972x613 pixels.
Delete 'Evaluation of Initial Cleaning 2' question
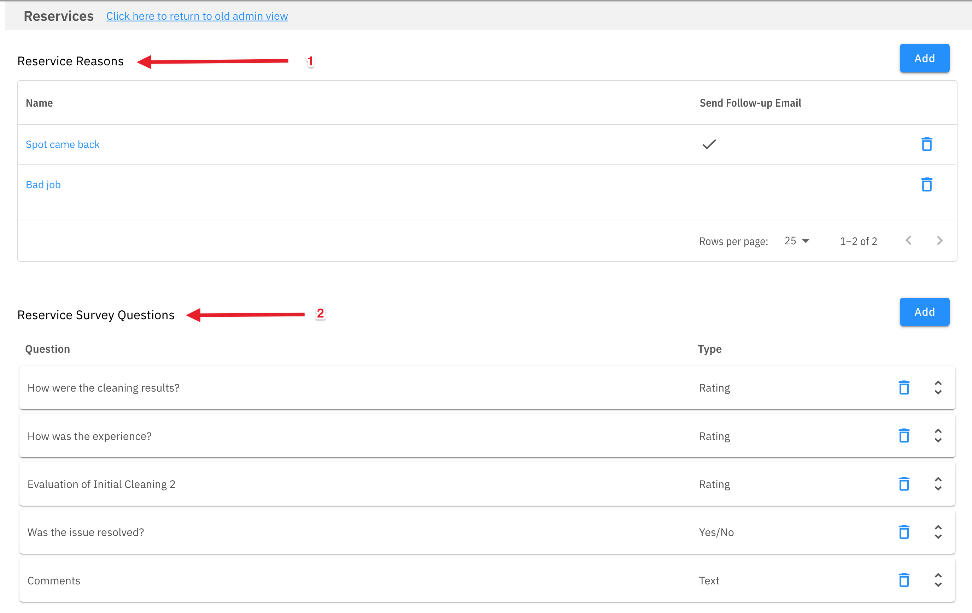904,484
